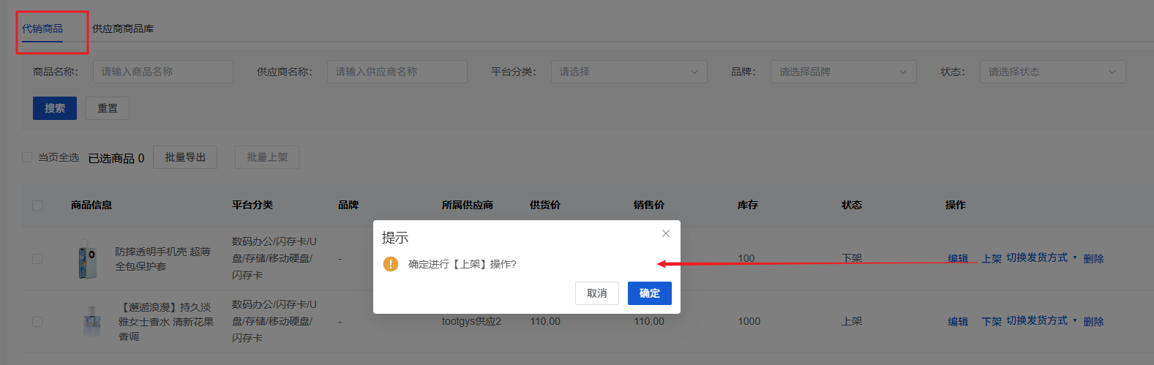Viewport: 1154px width, 365px height.
Task: Click the 供货价 column header
Action: [545, 205]
